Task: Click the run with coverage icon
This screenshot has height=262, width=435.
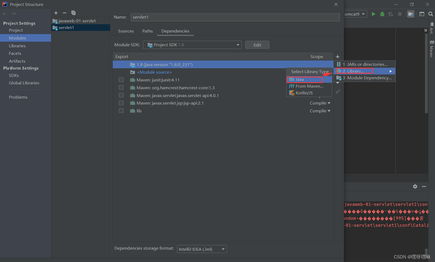Action: point(391,14)
